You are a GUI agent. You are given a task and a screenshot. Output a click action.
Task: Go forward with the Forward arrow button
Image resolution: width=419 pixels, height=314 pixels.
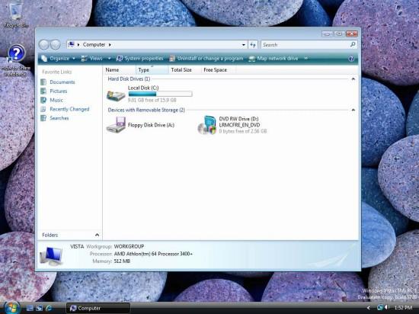coord(56,45)
